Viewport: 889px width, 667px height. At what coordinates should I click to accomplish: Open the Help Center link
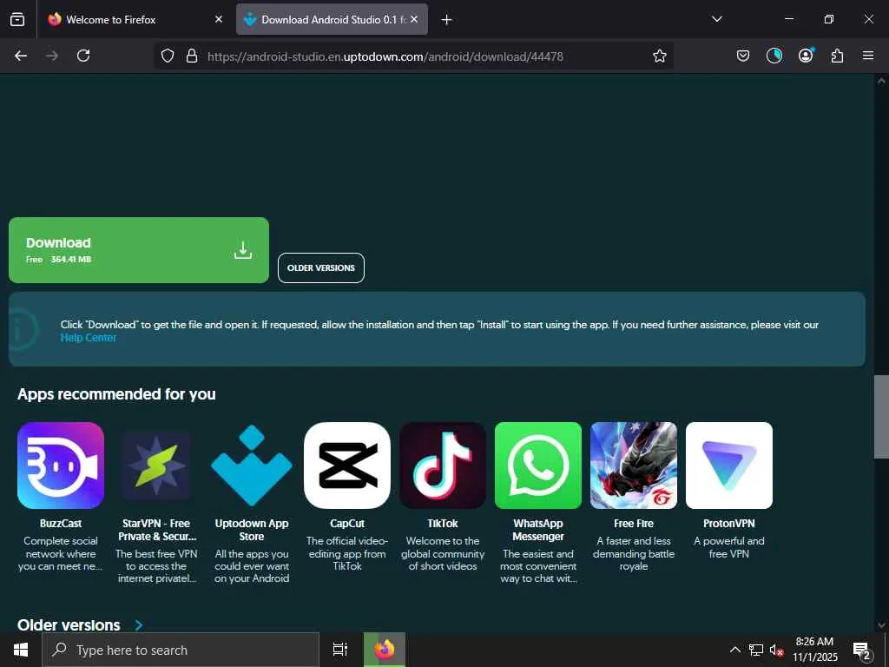[89, 338]
